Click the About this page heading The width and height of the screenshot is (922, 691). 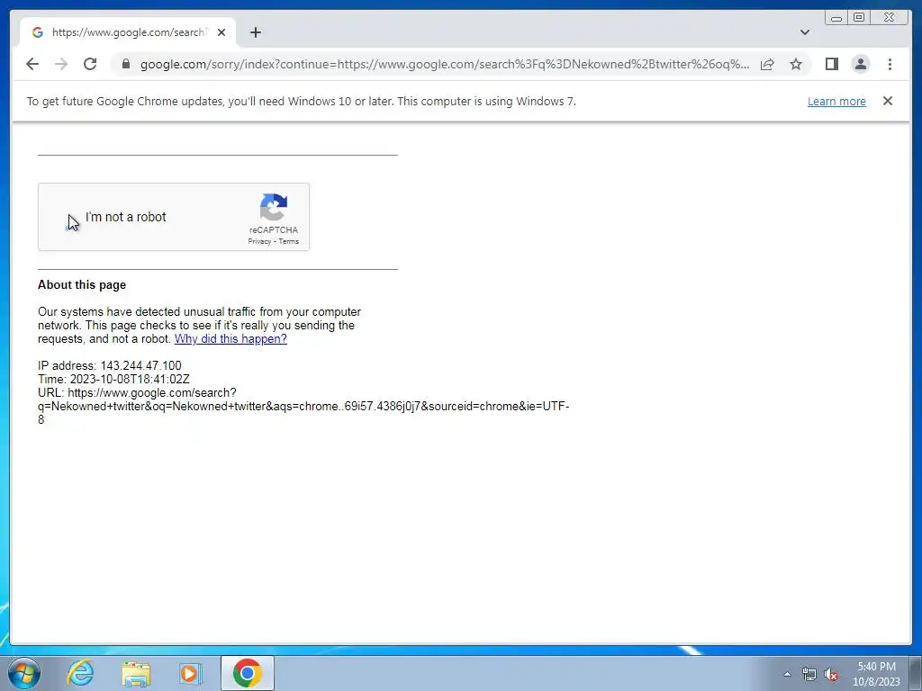click(82, 285)
